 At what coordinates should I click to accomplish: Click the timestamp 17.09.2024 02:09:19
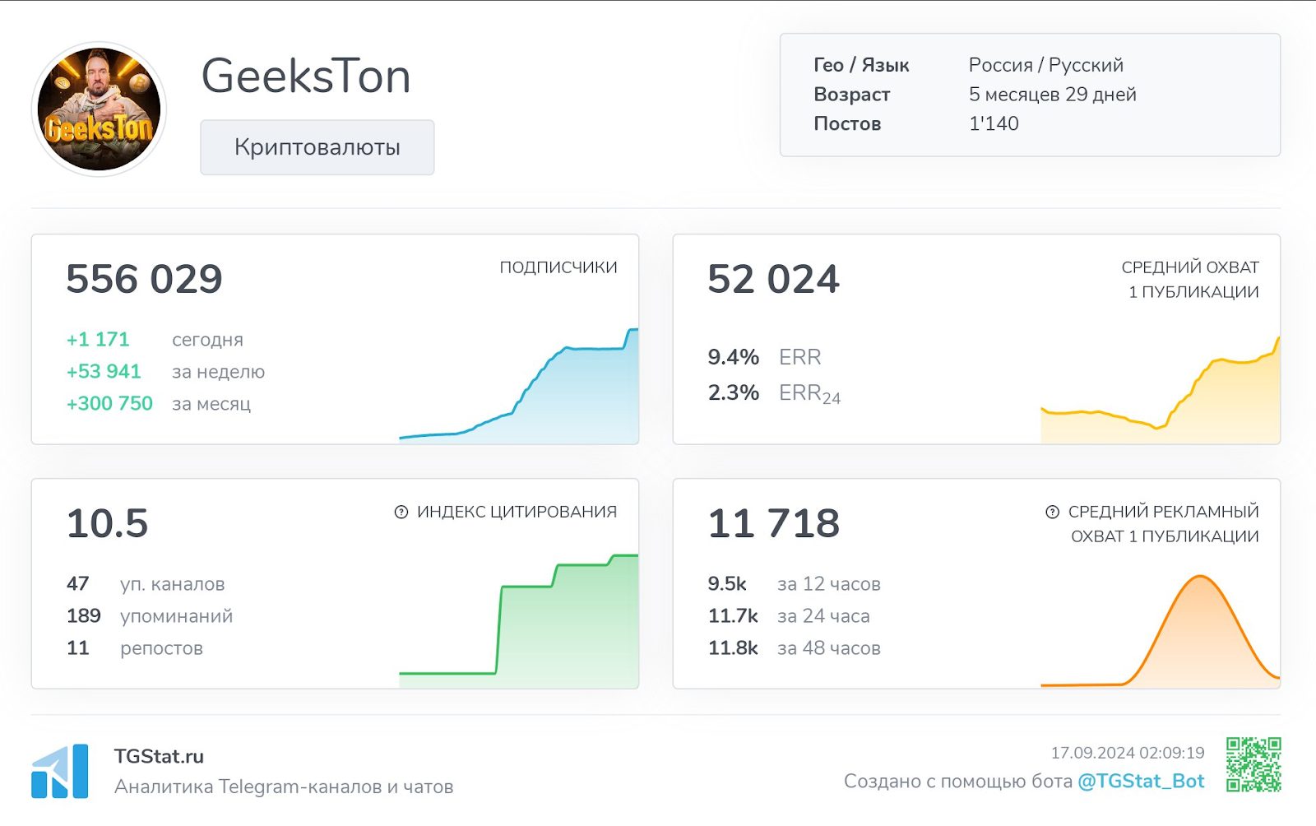(1128, 753)
